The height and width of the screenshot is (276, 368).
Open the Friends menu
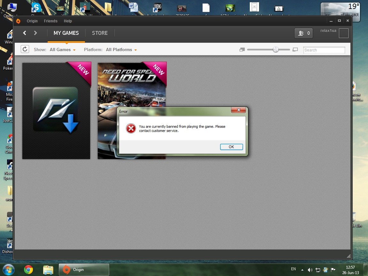[x=50, y=21]
